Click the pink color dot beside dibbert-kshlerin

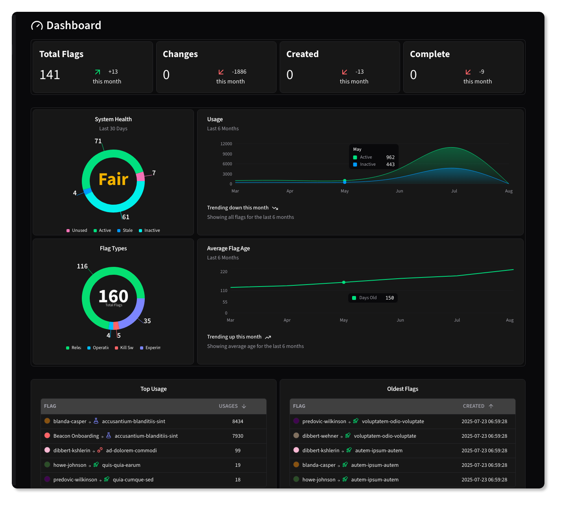point(47,450)
